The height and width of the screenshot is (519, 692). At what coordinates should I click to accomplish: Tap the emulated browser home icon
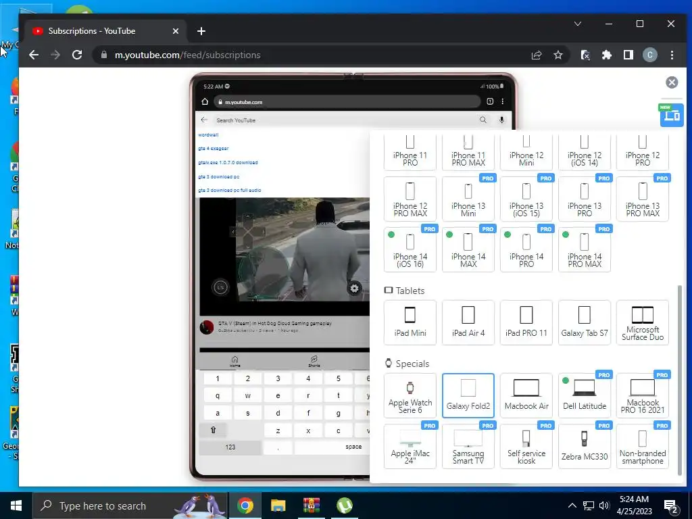pos(205,101)
